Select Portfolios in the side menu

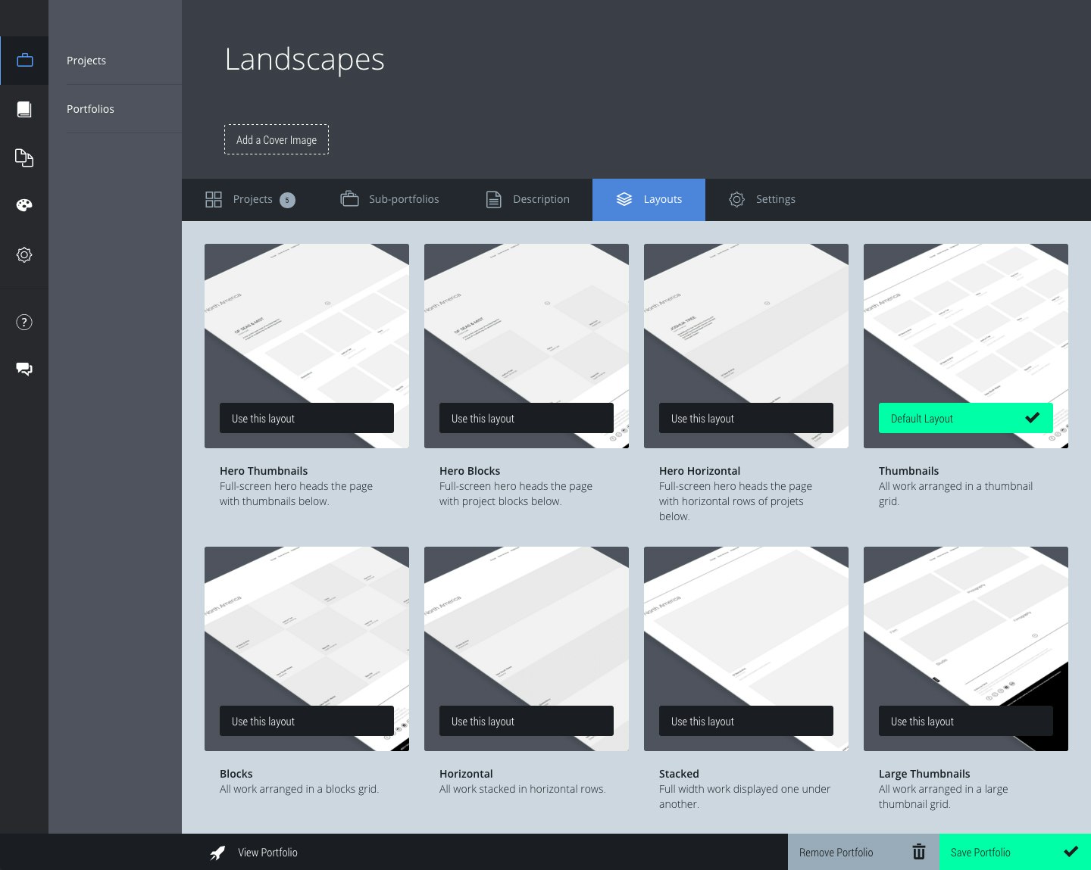tap(90, 109)
